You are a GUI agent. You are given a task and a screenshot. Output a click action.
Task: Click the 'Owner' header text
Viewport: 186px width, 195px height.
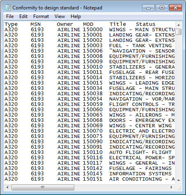coord(65,24)
